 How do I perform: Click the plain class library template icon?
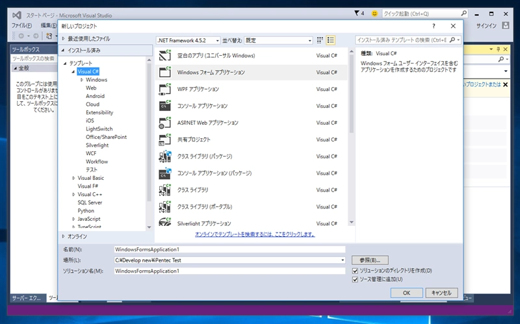(x=165, y=190)
